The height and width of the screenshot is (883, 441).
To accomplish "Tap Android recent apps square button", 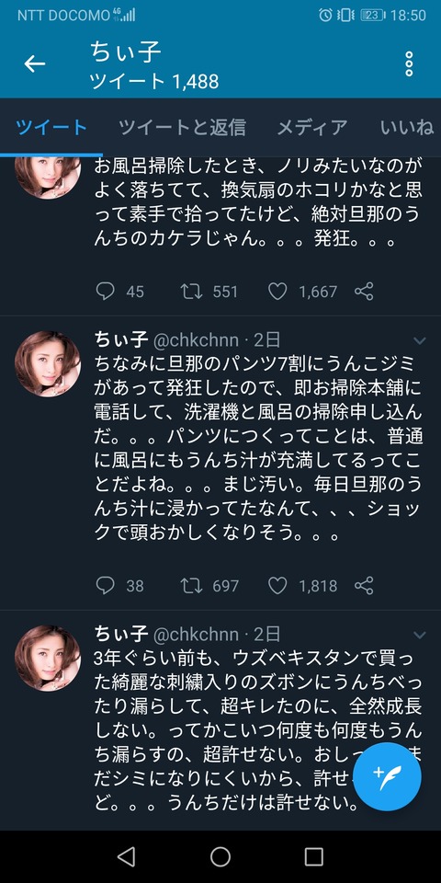I will click(x=314, y=856).
